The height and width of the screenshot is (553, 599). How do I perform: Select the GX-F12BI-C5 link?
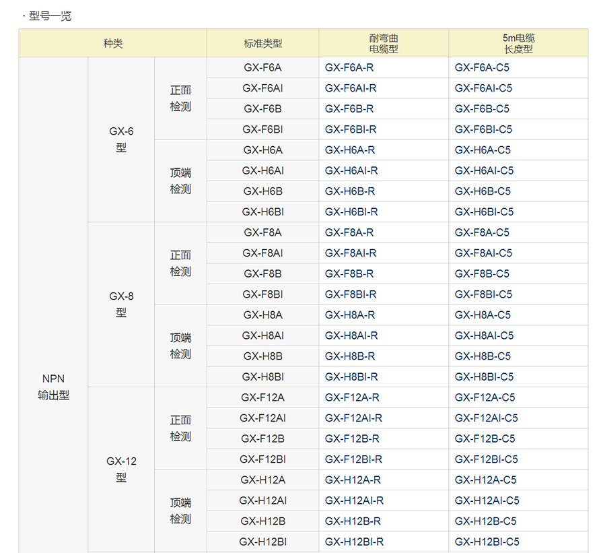coord(486,459)
